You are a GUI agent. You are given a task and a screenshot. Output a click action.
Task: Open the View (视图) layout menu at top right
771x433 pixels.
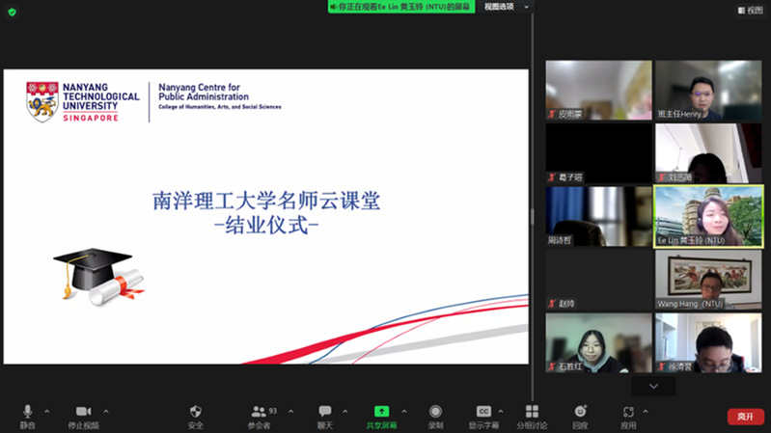(x=750, y=11)
